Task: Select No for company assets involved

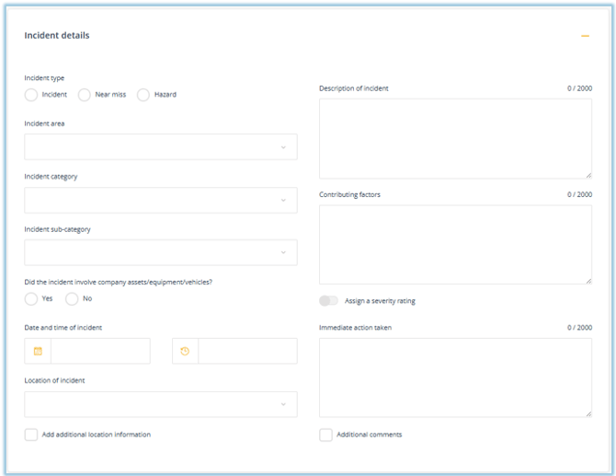Action: point(72,298)
